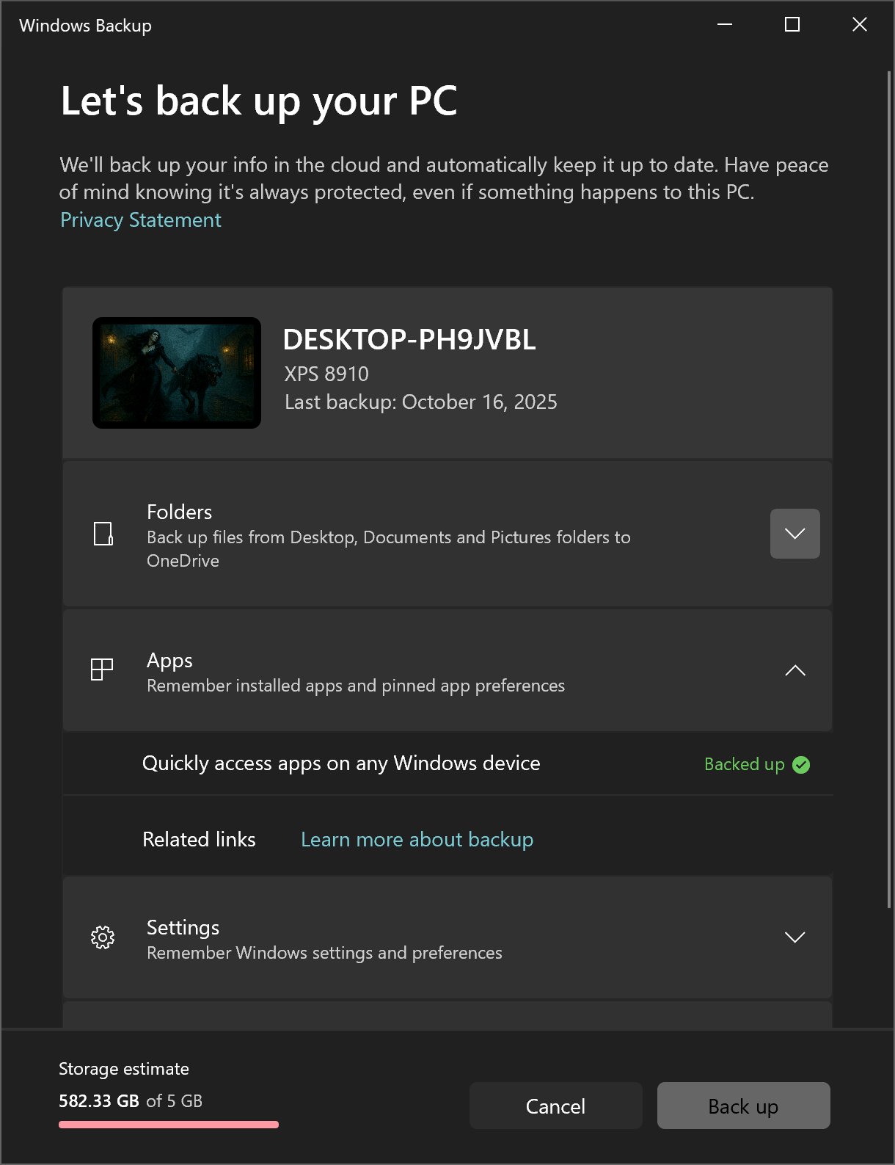Click the Folders section icon

coord(103,534)
